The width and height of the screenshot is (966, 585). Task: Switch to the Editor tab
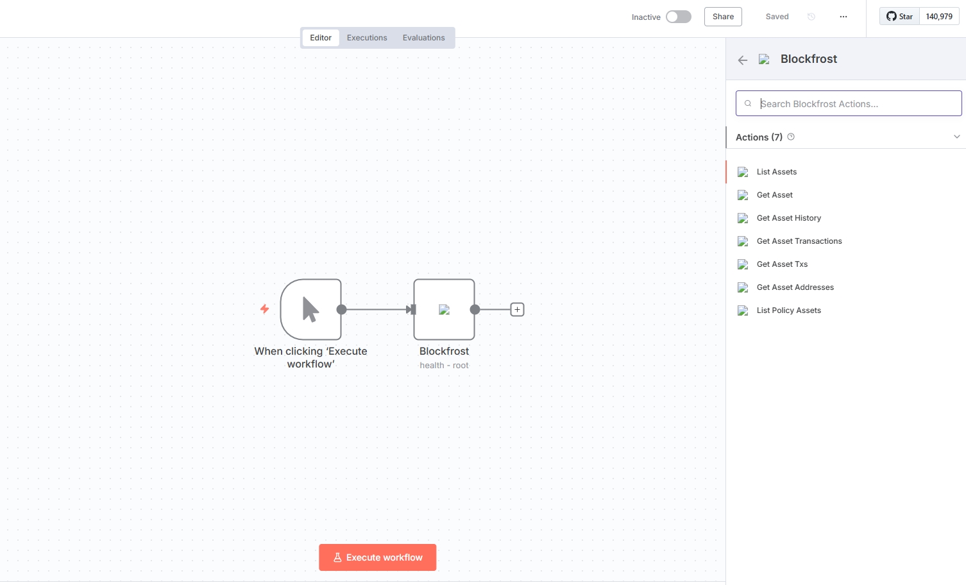tap(321, 38)
